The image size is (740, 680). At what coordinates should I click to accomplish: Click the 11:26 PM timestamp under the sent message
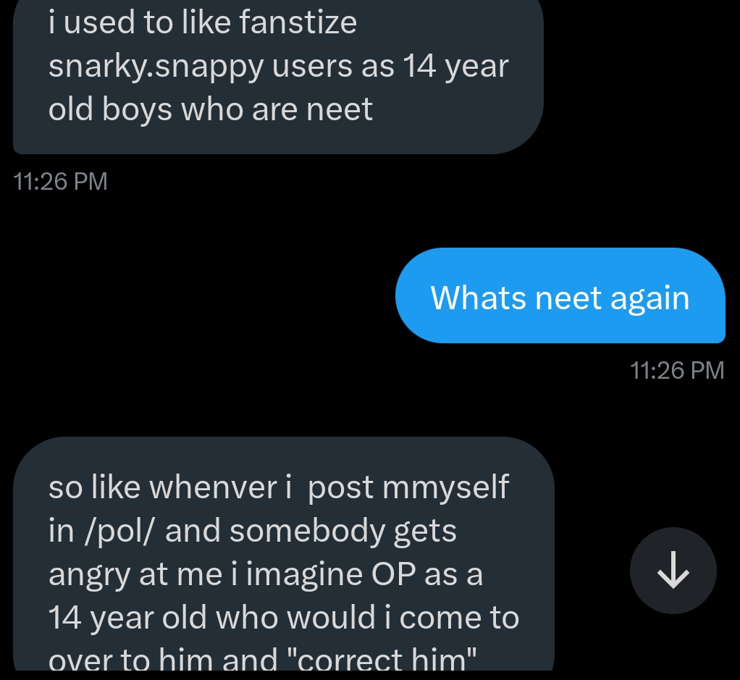coord(677,371)
